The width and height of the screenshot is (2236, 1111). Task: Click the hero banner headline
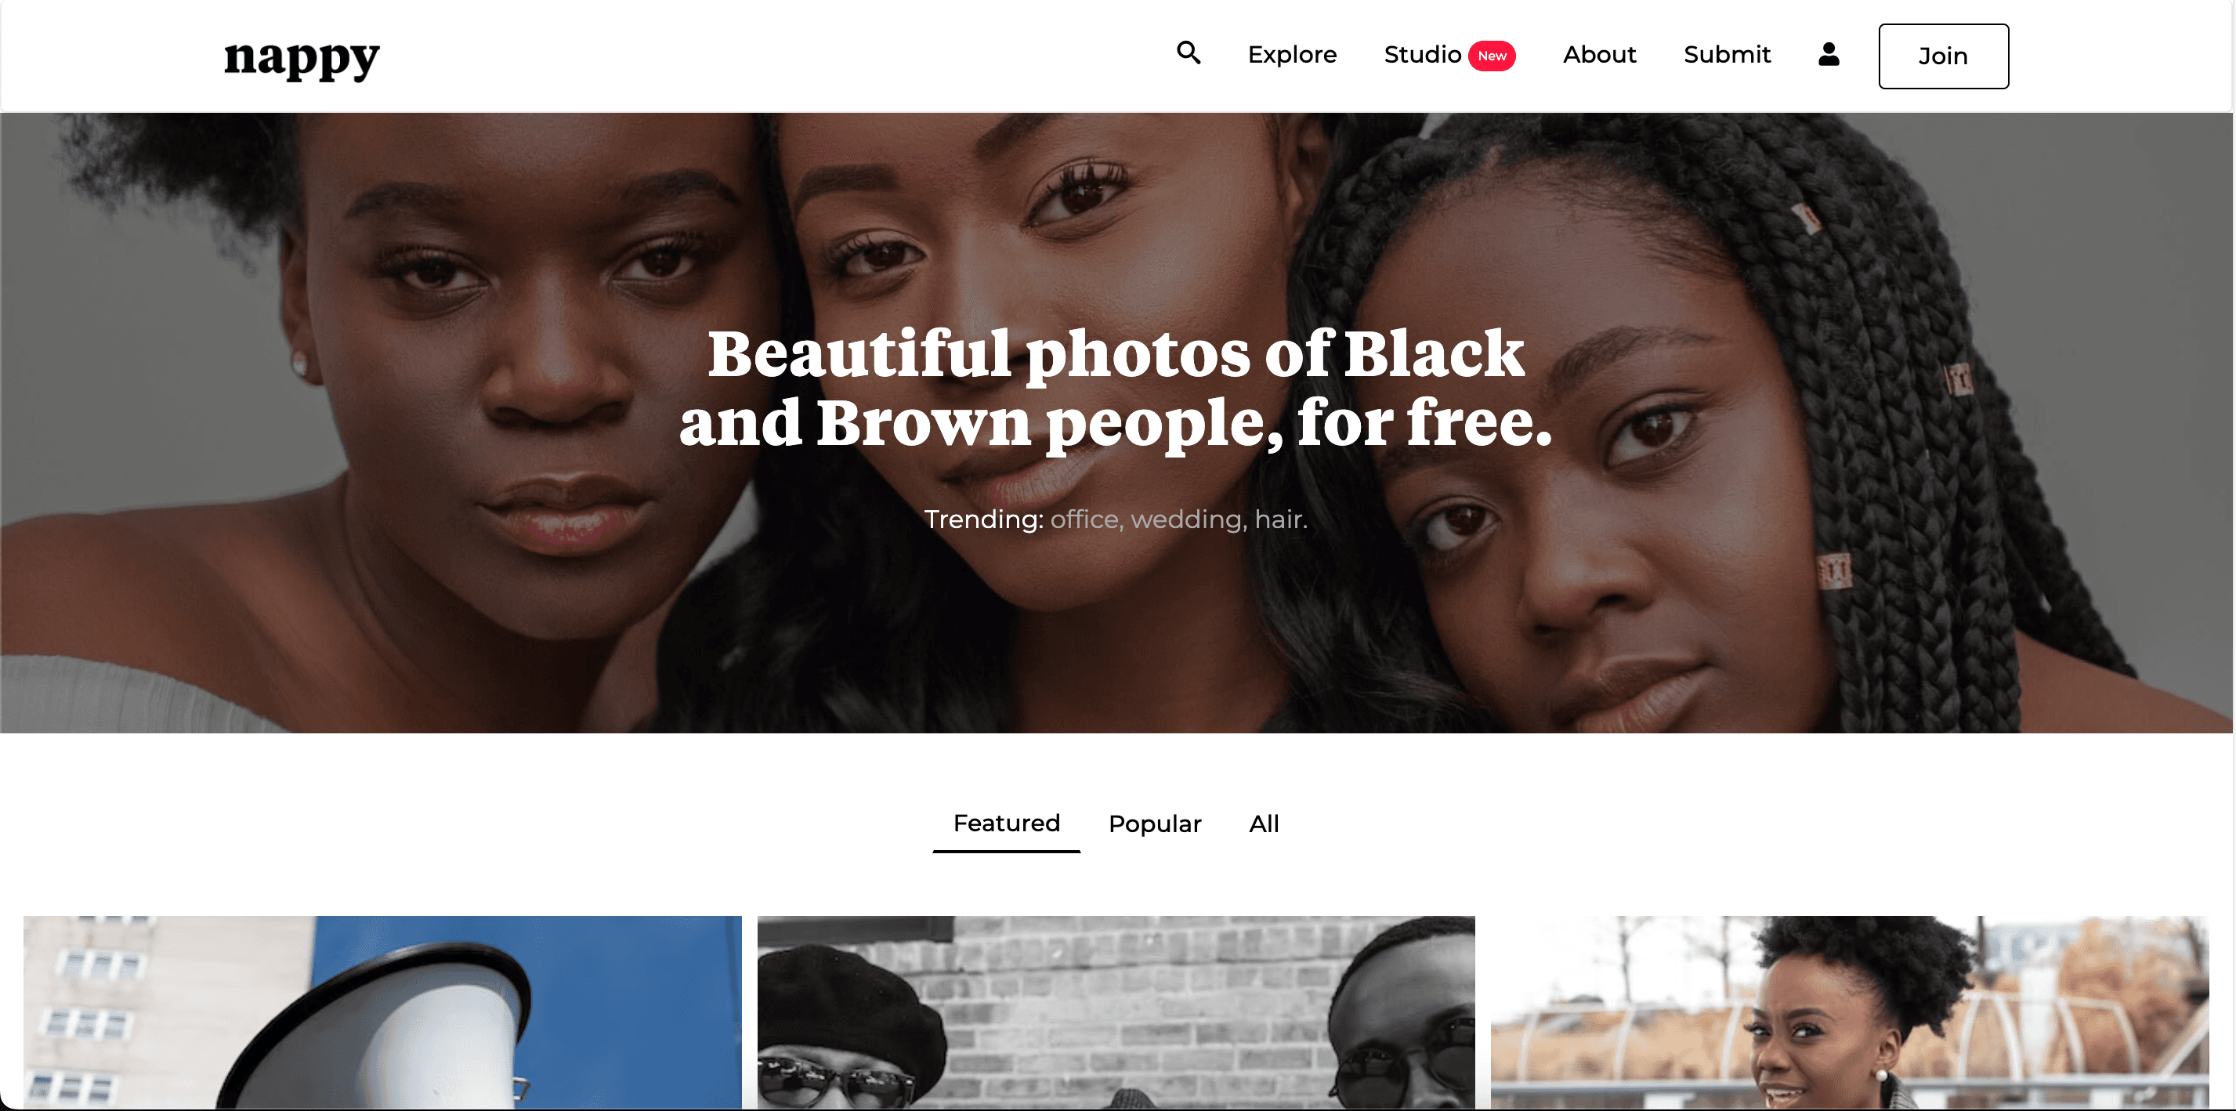[x=1116, y=388]
